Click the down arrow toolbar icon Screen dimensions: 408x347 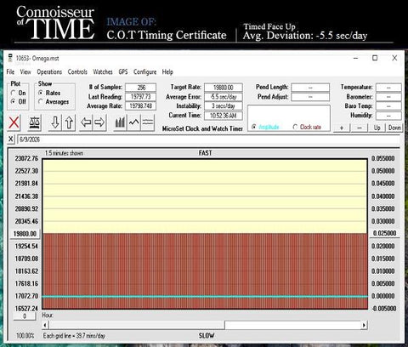point(55,122)
